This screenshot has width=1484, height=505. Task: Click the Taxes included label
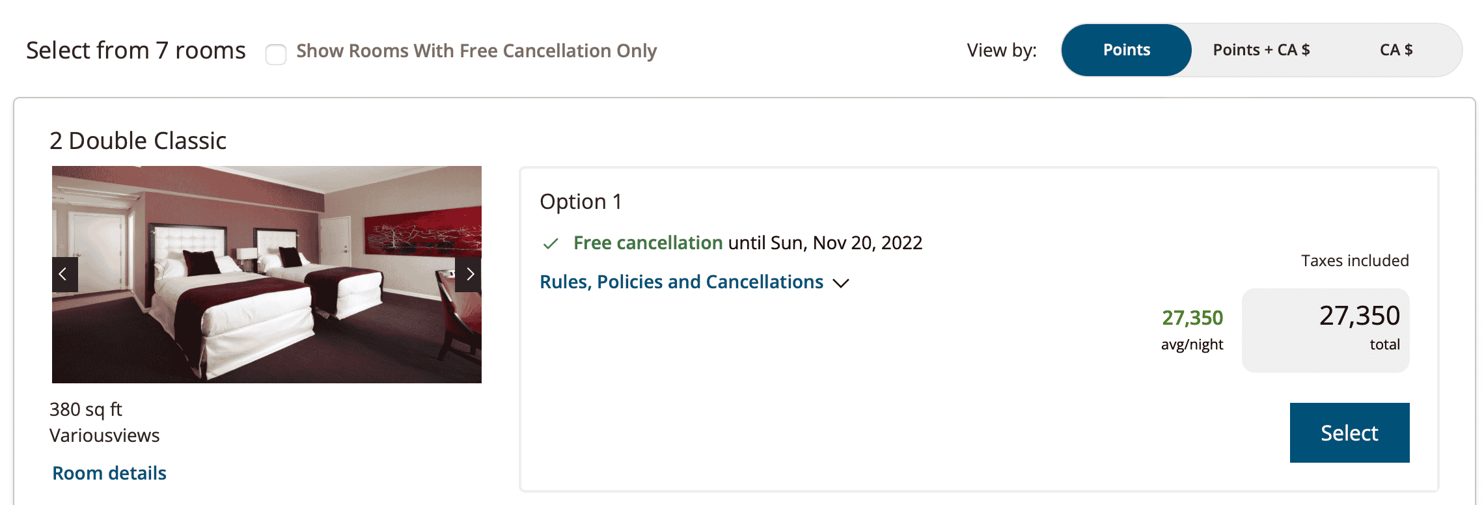click(1354, 261)
